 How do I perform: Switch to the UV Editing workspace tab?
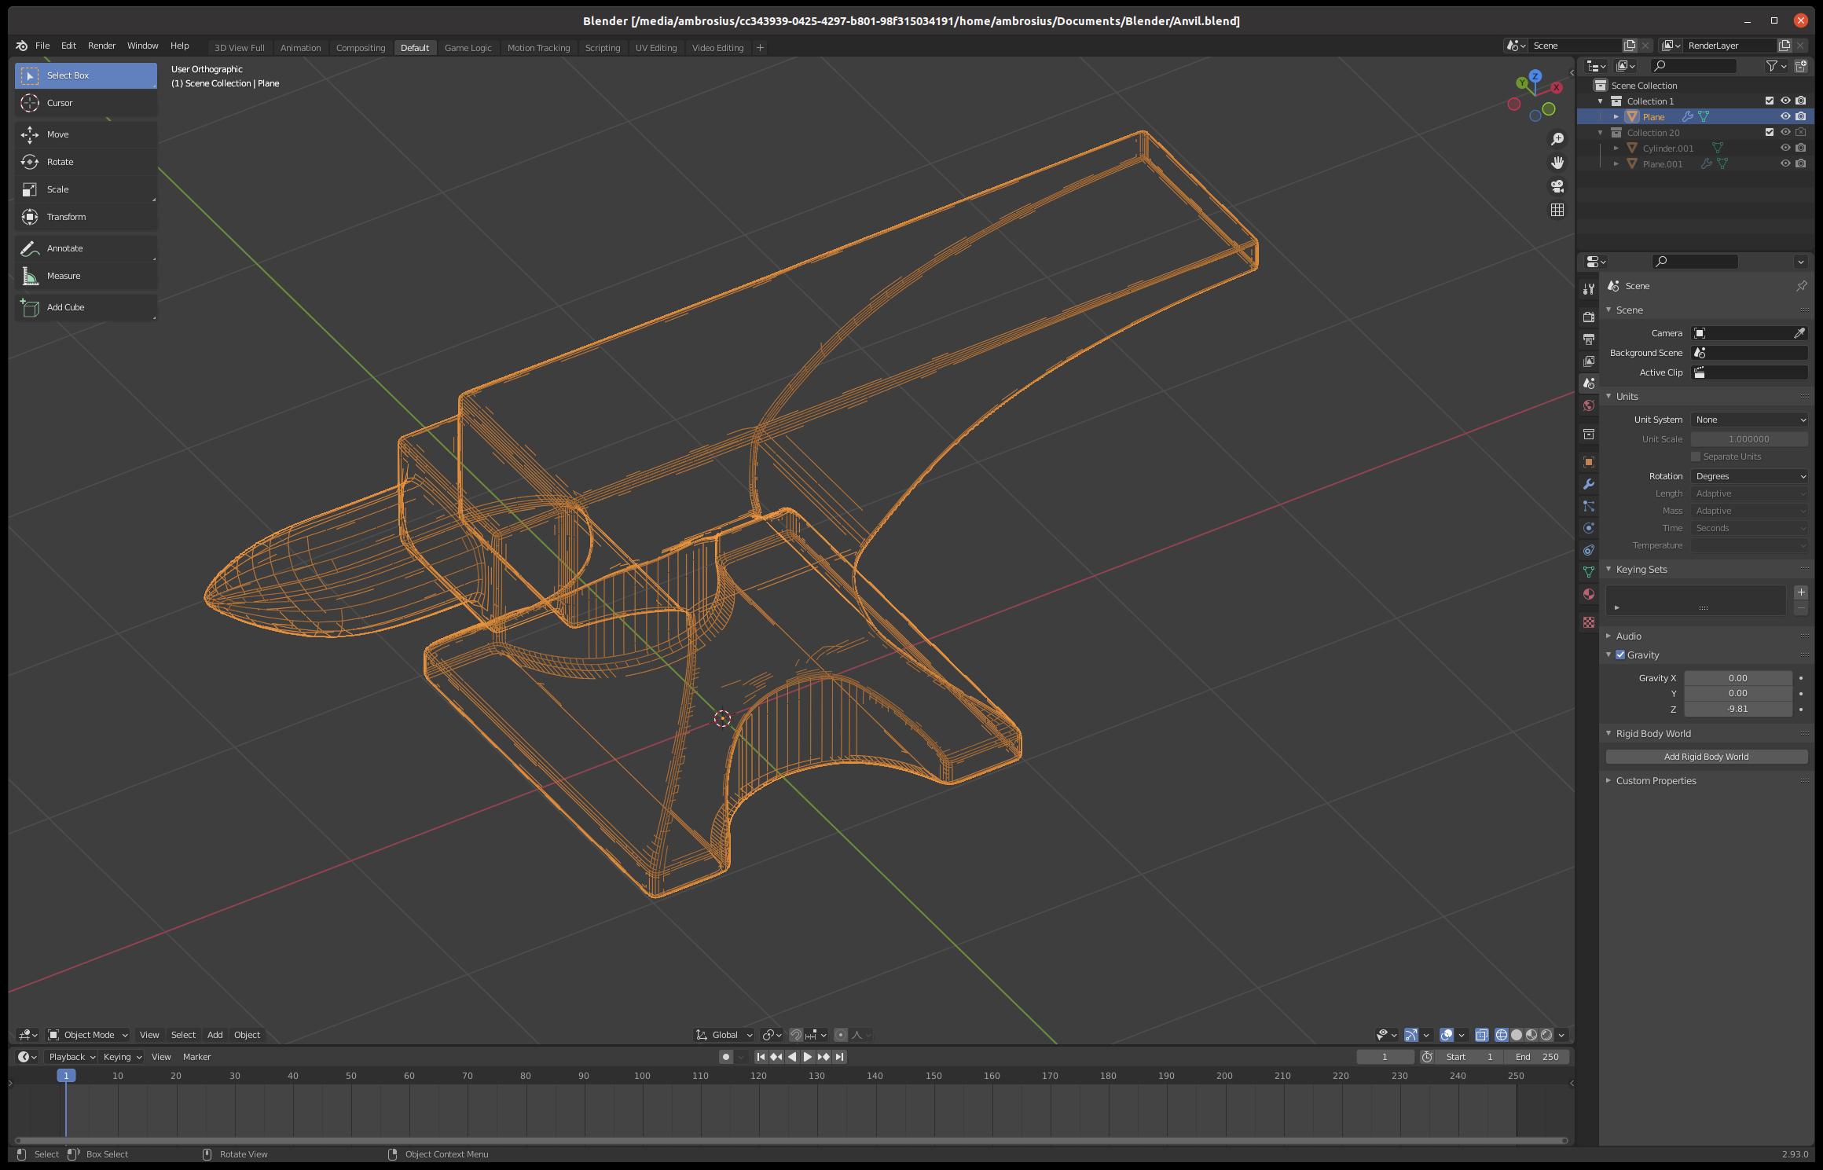(656, 48)
